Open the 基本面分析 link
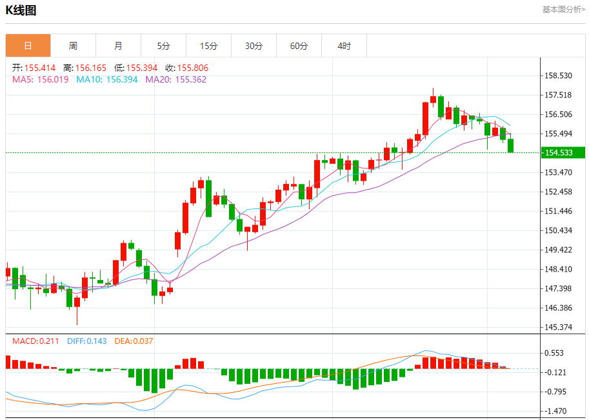The image size is (589, 420). (x=563, y=10)
